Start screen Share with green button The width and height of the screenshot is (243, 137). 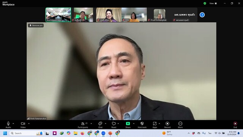128,125
